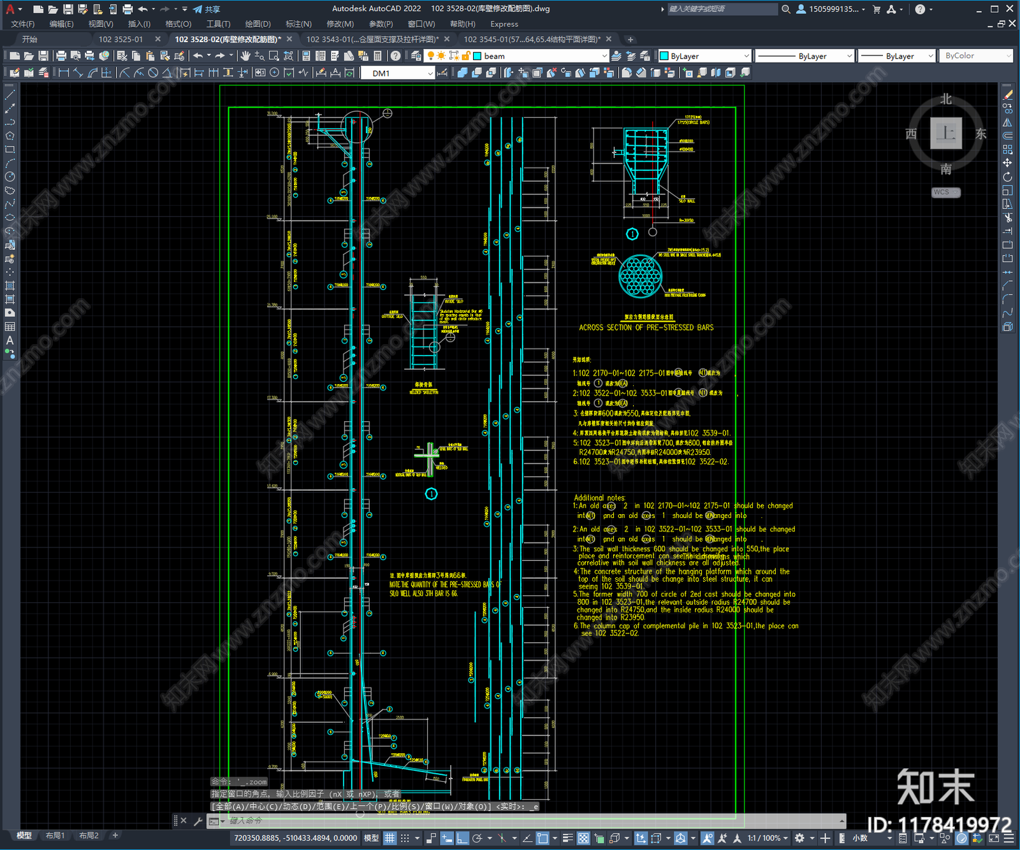Click the 上 face of the ViewCube
Viewport: 1020px width, 850px height.
[x=945, y=133]
